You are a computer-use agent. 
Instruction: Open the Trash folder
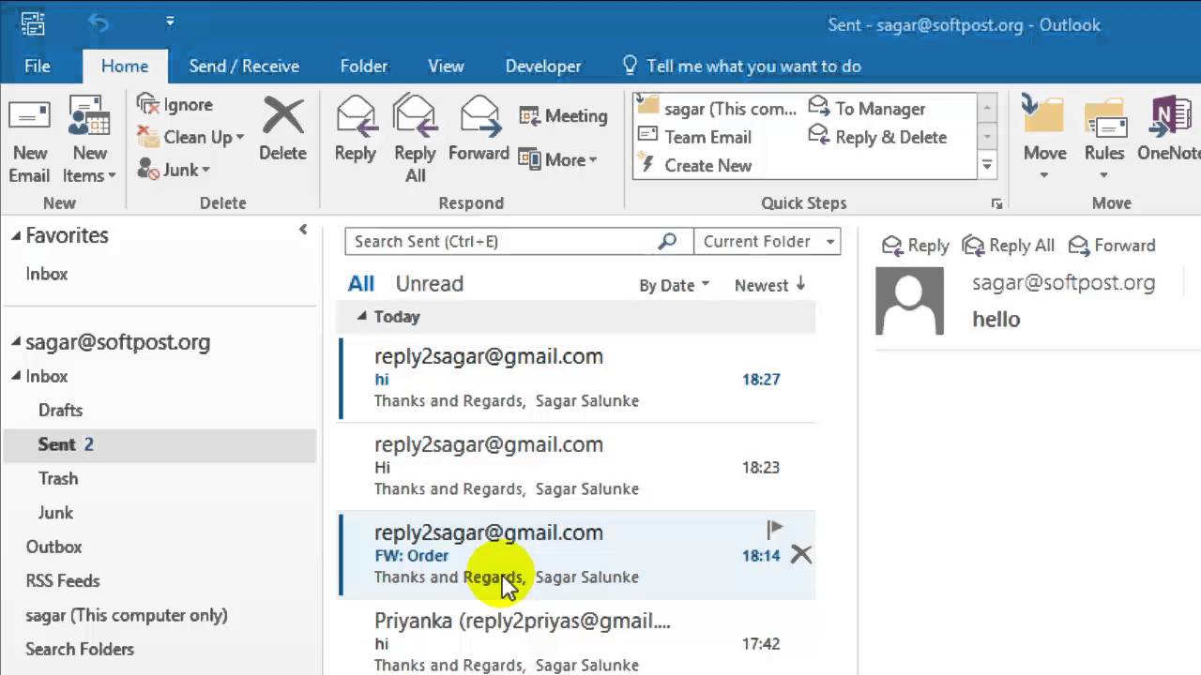coord(58,479)
